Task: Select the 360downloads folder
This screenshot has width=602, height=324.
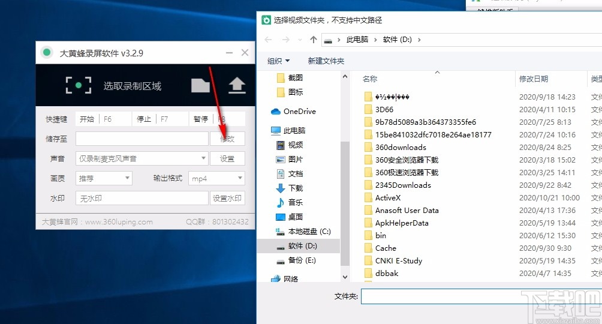Action: (401, 147)
